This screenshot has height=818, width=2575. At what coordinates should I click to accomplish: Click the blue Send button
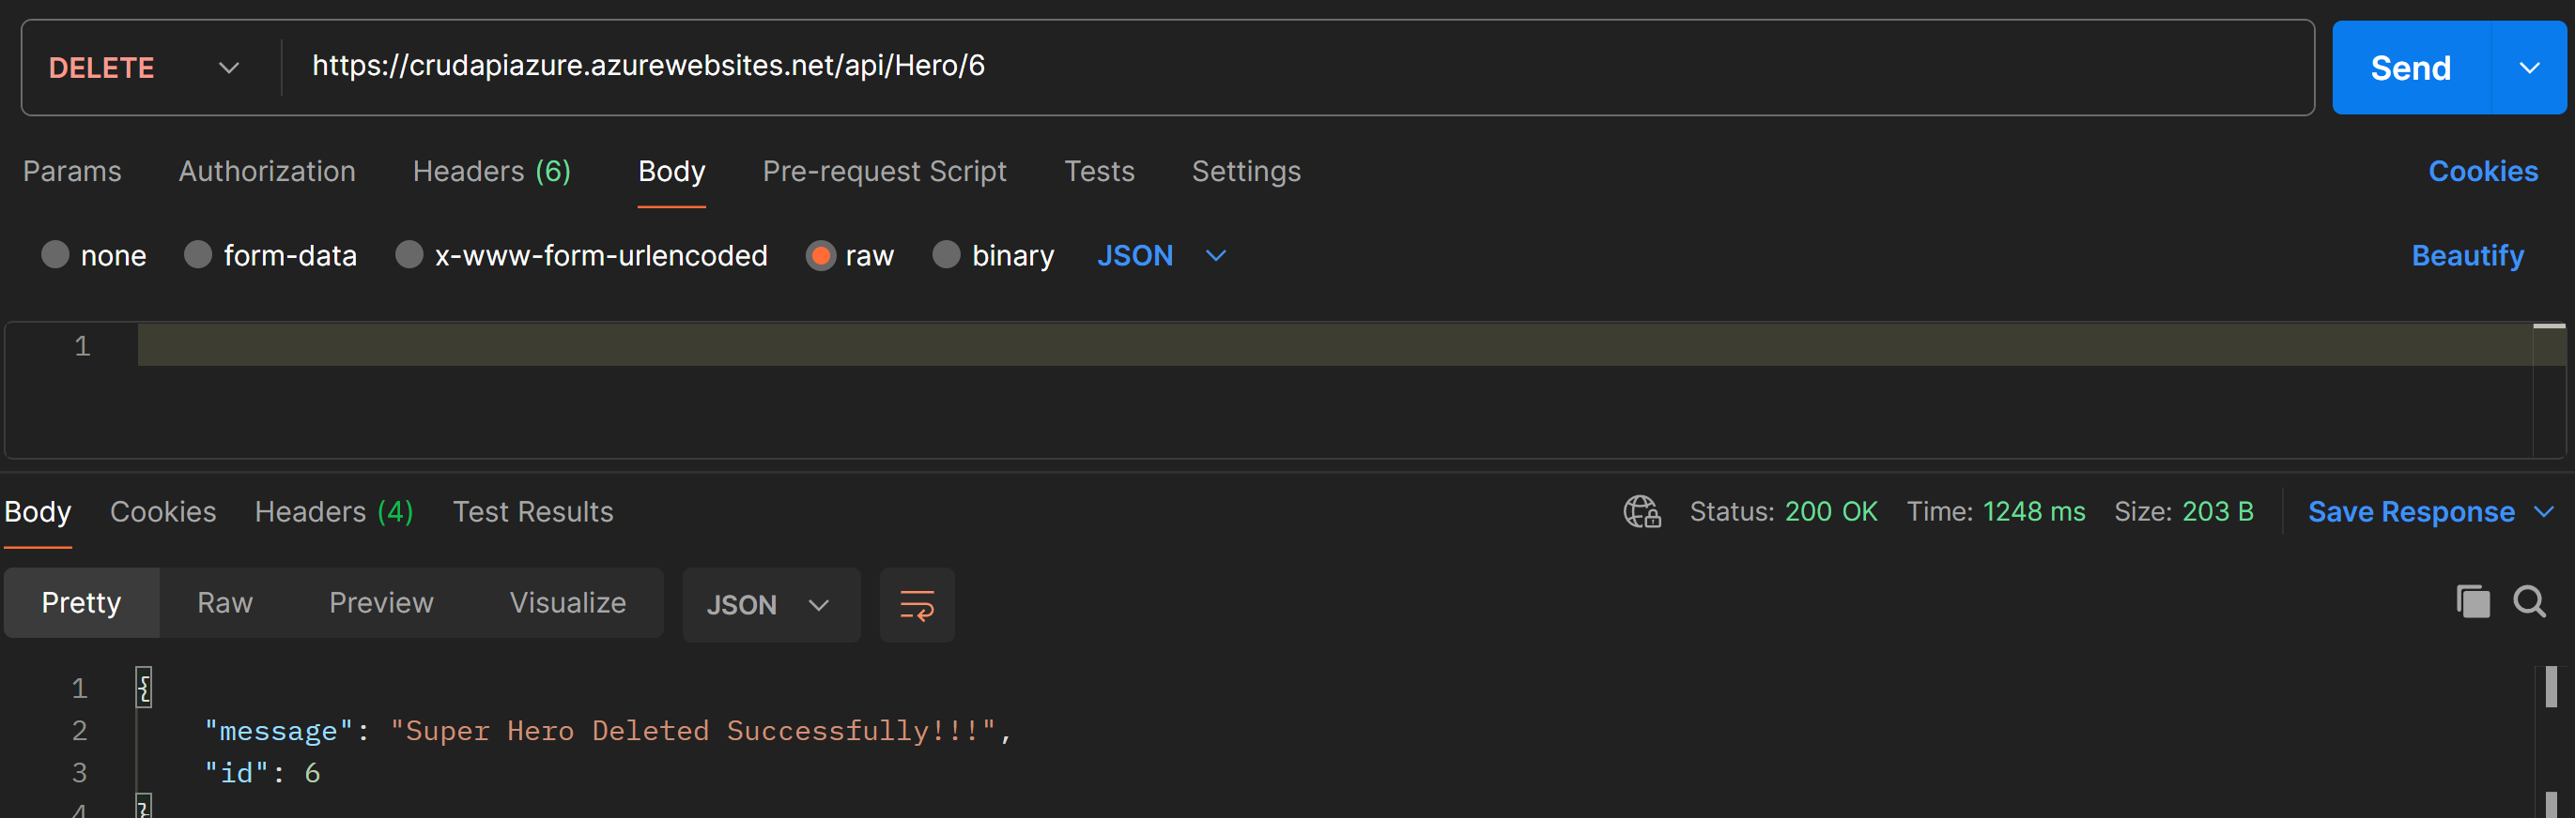click(2411, 68)
